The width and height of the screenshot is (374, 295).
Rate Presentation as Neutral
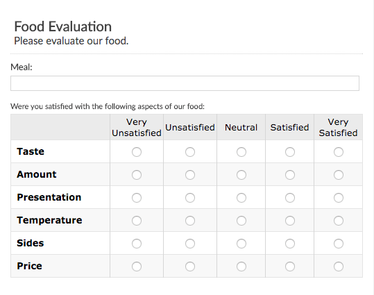point(241,198)
